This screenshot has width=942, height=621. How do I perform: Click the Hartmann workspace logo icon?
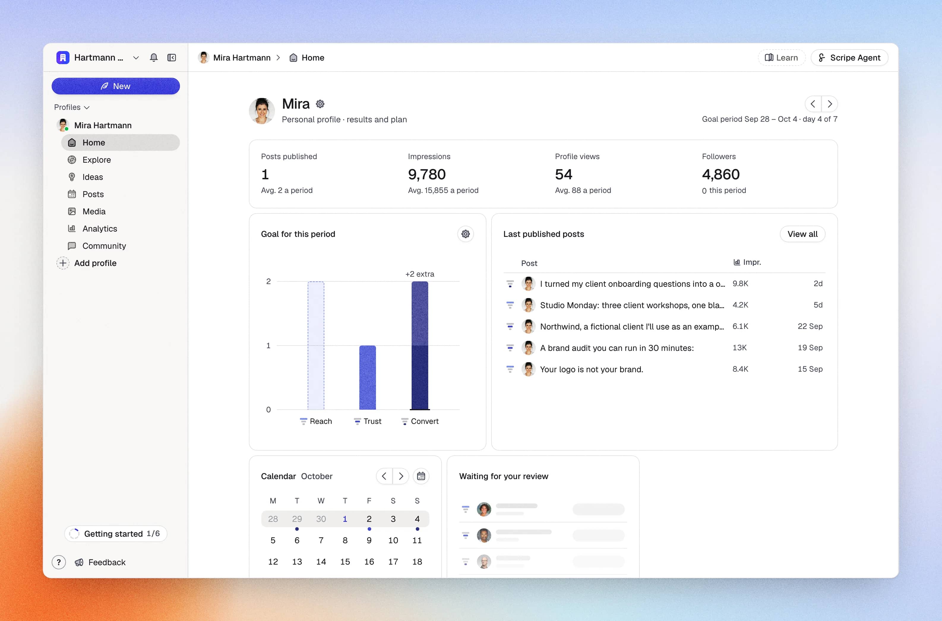coord(63,58)
